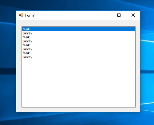This screenshot has width=154, height=125.
Task: Close the Form1 window
Action: click(x=133, y=15)
